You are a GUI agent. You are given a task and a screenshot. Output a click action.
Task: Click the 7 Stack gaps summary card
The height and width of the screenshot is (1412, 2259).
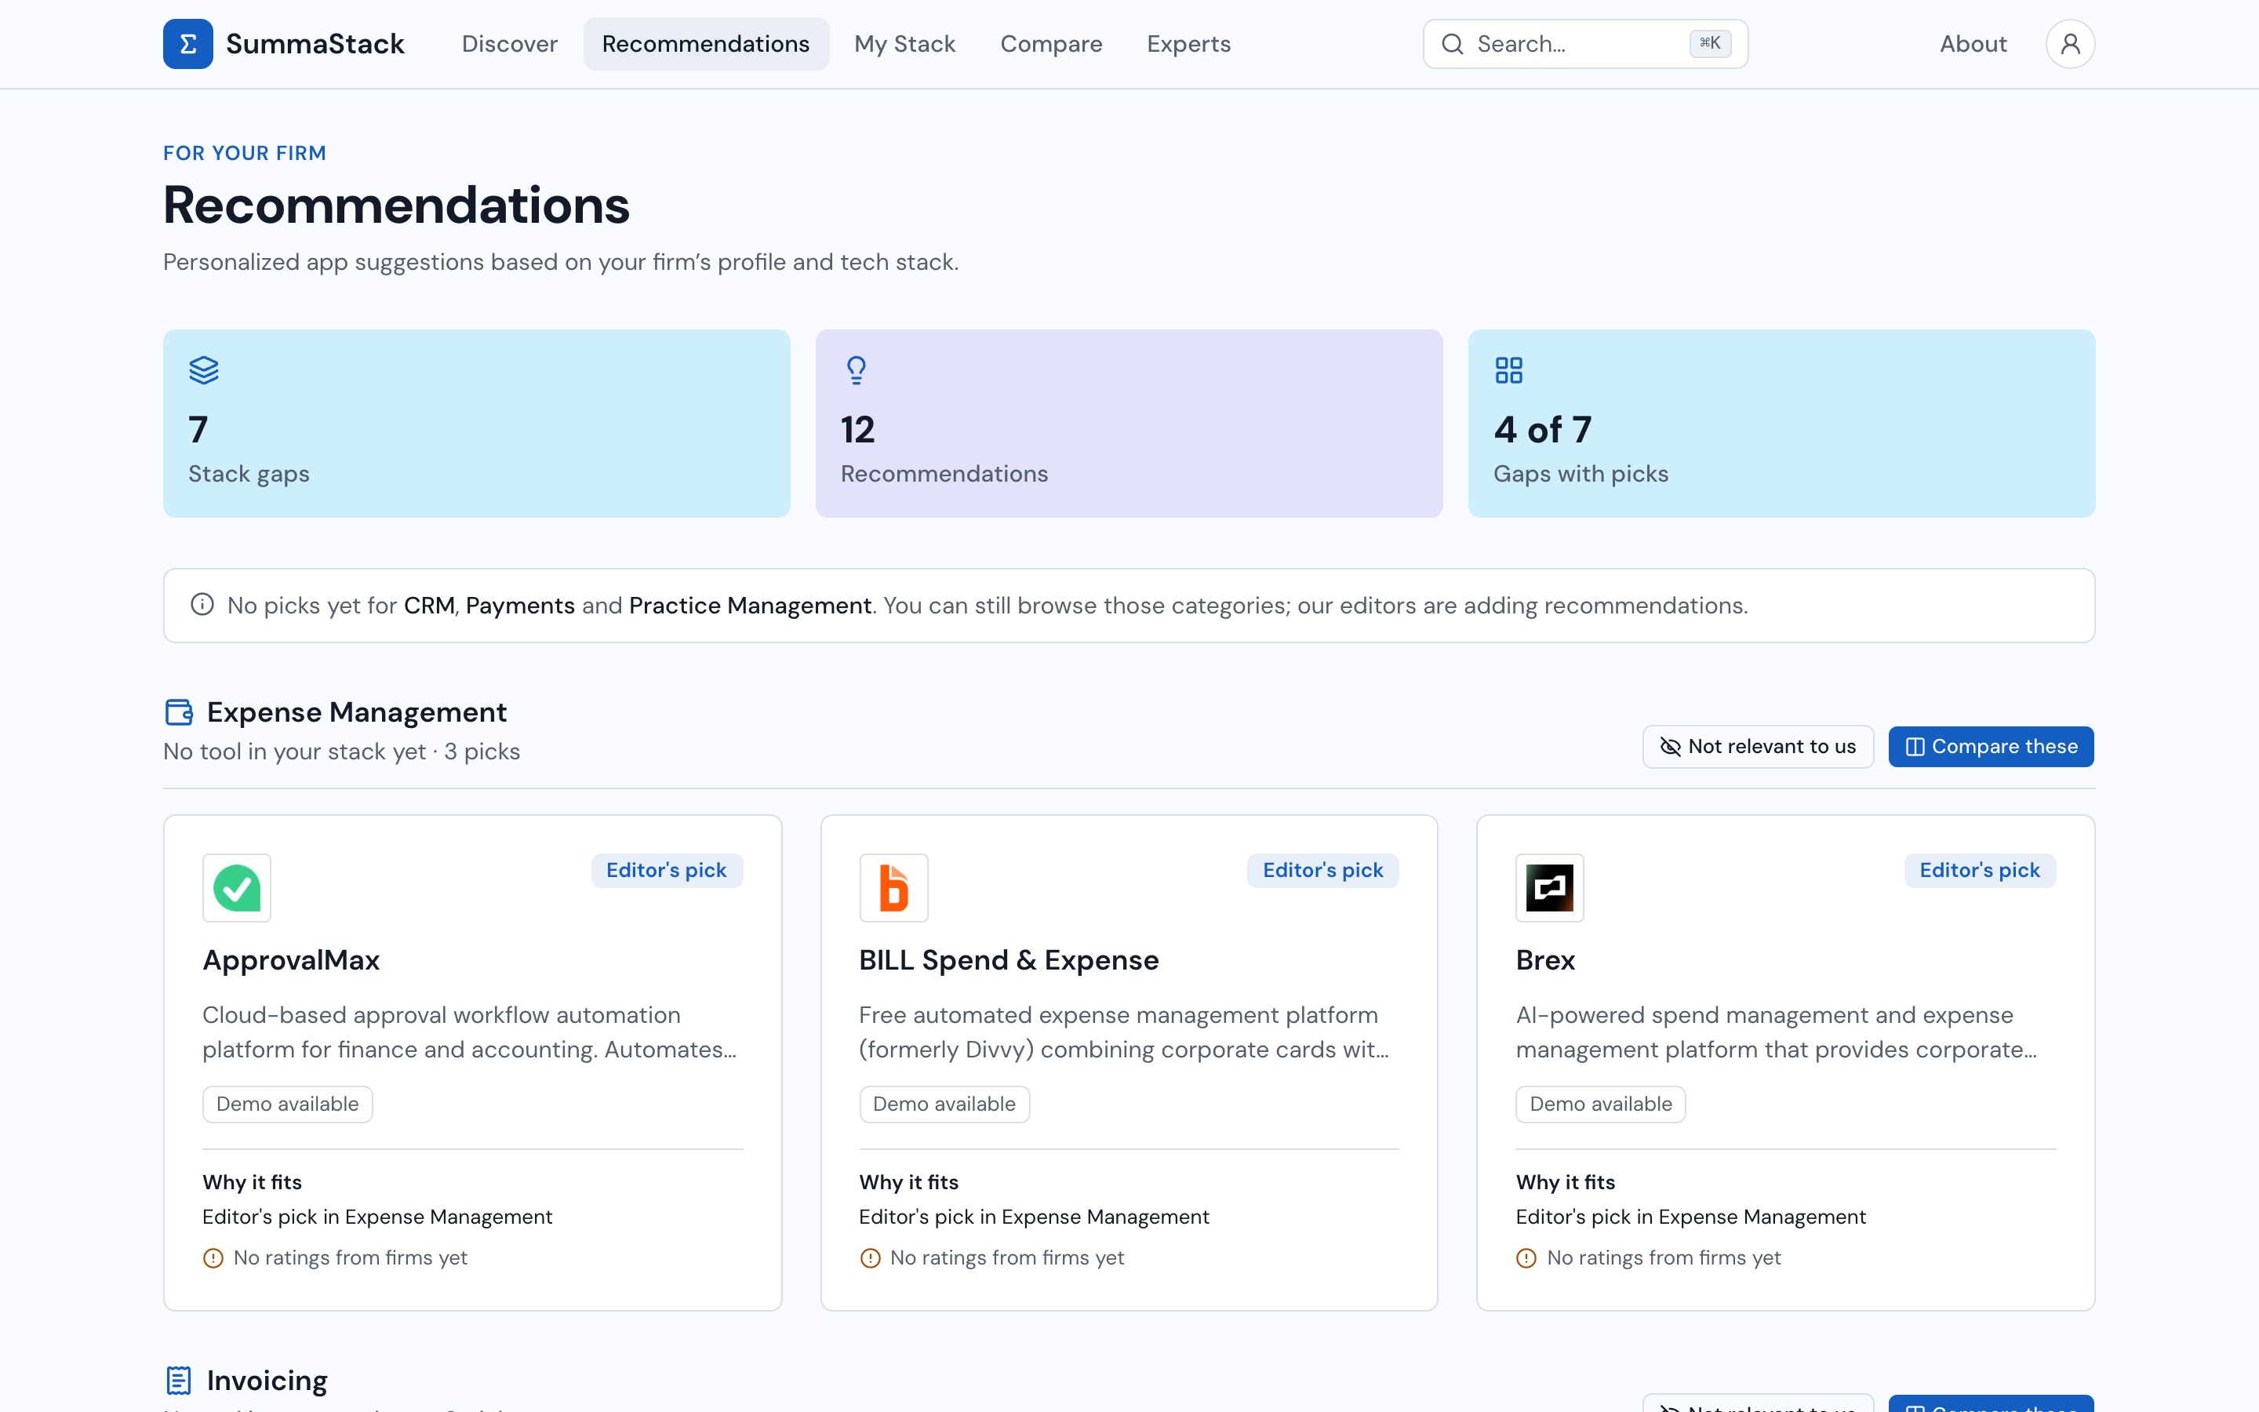(476, 423)
